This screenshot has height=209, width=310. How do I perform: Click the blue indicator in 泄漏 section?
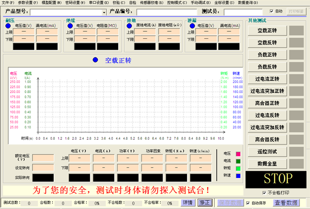point(192,26)
